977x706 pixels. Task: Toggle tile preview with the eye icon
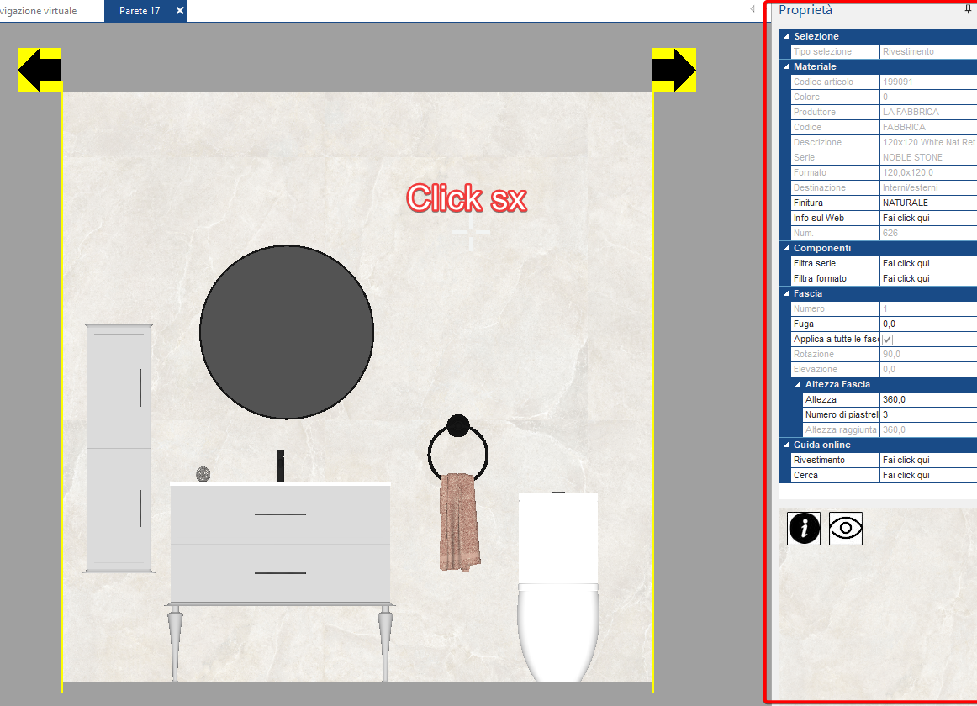pyautogui.click(x=846, y=529)
